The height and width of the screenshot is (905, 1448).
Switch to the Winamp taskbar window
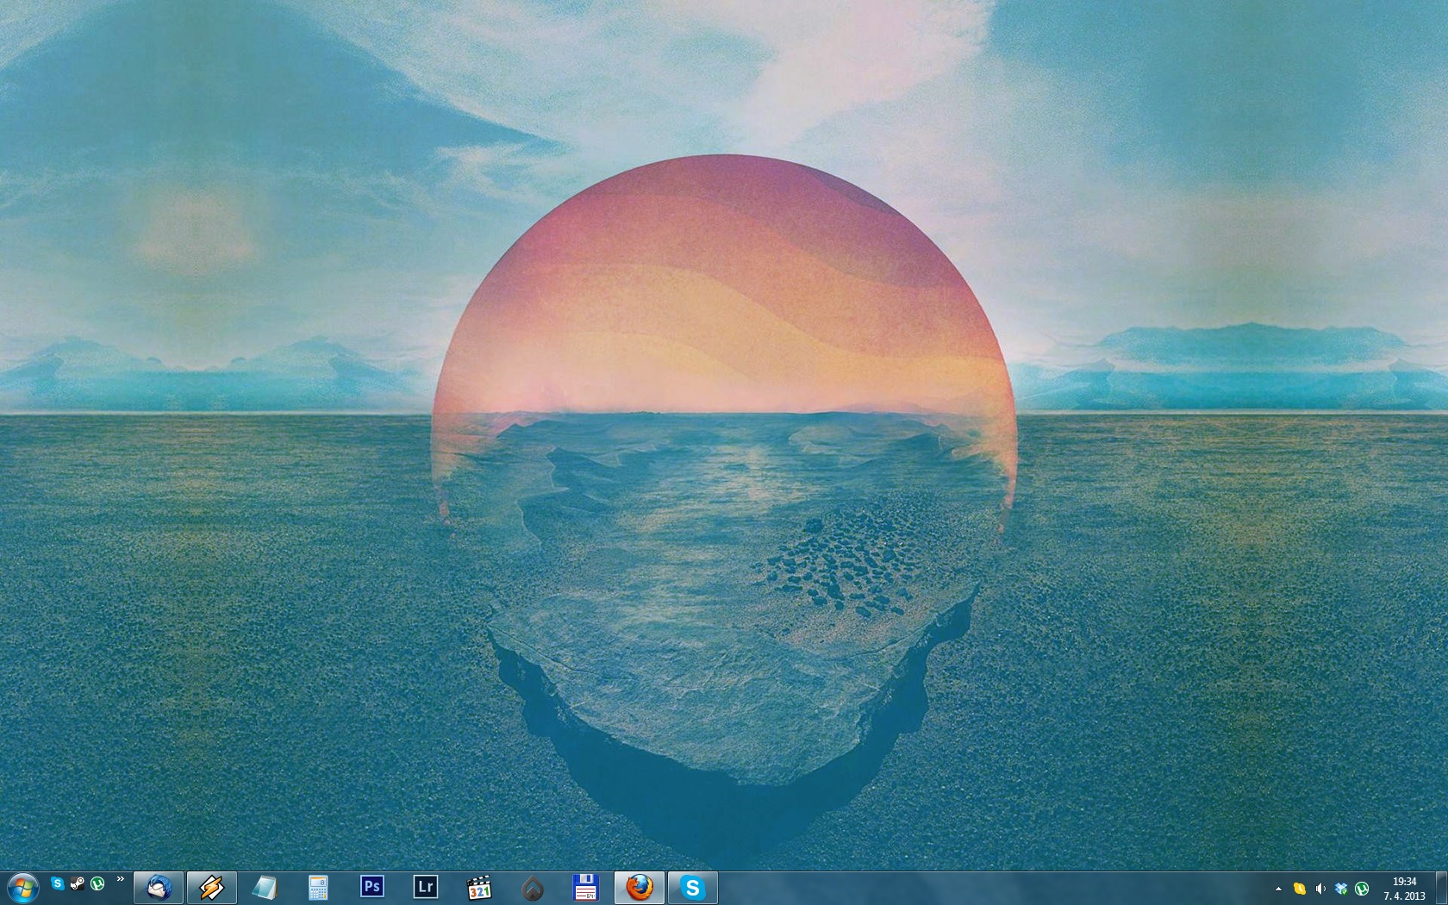tap(211, 887)
